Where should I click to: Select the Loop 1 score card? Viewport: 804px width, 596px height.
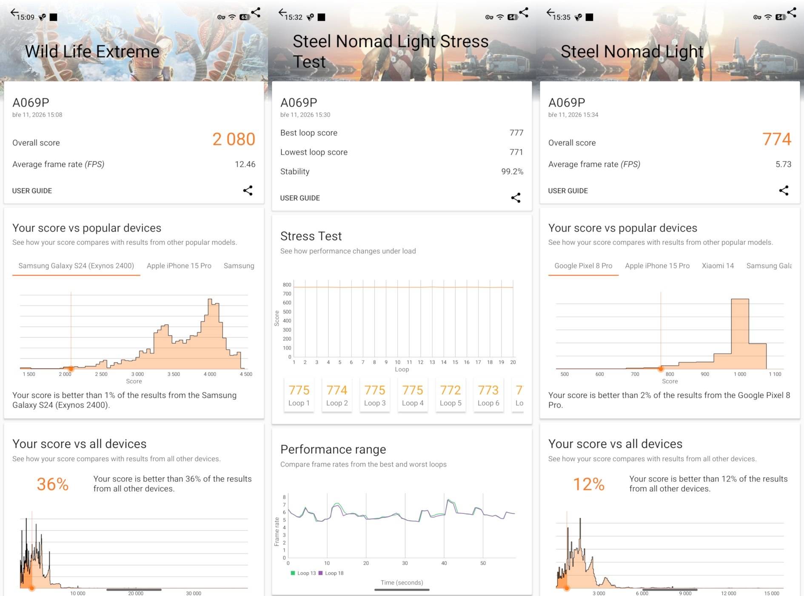tap(299, 395)
